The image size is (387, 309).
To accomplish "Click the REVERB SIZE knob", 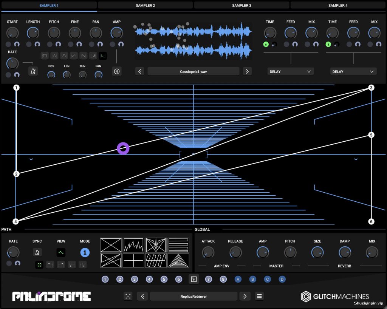I will click(x=317, y=252).
